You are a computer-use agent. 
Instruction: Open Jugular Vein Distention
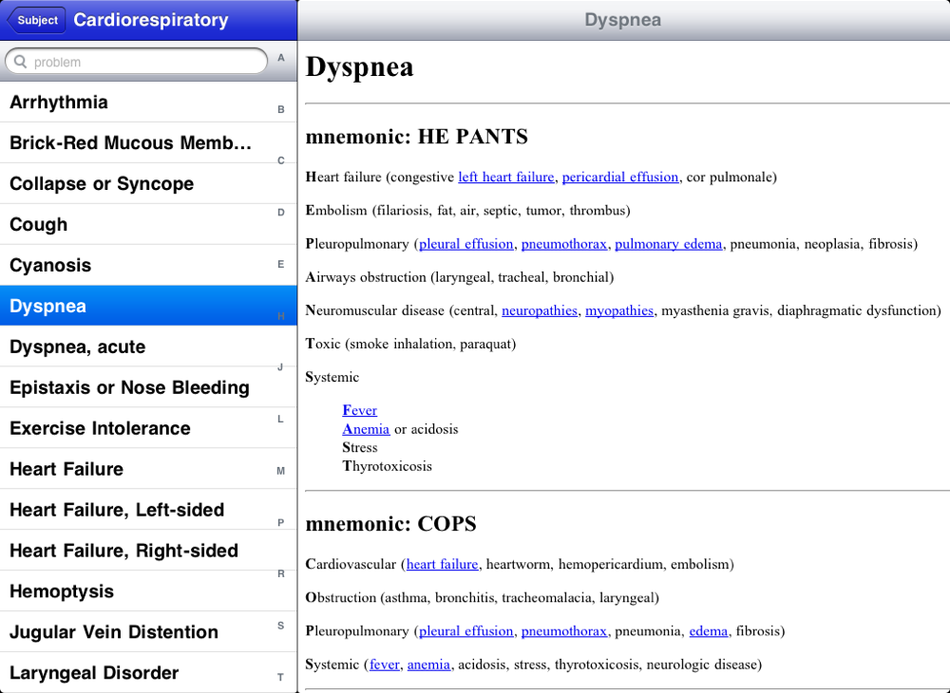pyautogui.click(x=148, y=632)
